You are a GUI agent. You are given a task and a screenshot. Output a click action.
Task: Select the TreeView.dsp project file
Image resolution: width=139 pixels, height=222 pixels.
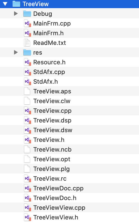click(x=69, y=120)
